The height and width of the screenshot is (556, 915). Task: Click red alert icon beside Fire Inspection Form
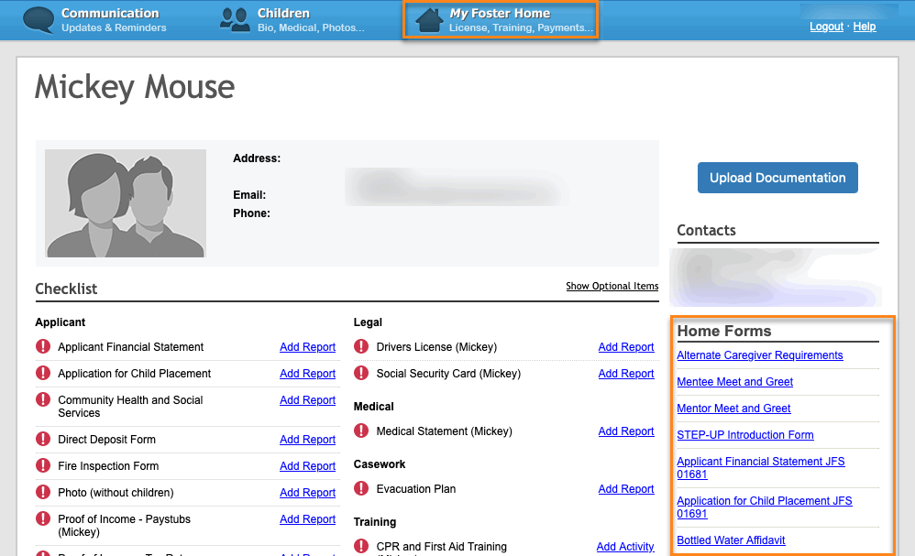tap(43, 465)
